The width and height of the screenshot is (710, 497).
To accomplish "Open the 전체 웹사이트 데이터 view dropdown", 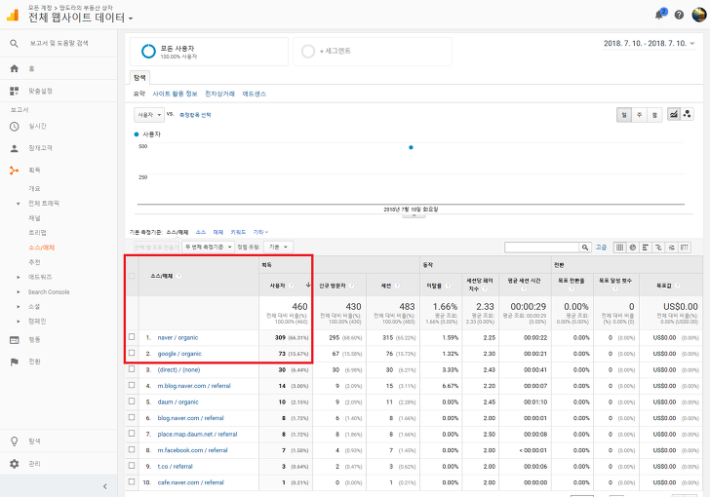I will point(81,18).
